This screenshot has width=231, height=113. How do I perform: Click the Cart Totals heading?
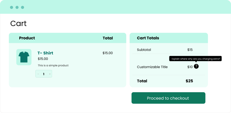click(x=148, y=38)
